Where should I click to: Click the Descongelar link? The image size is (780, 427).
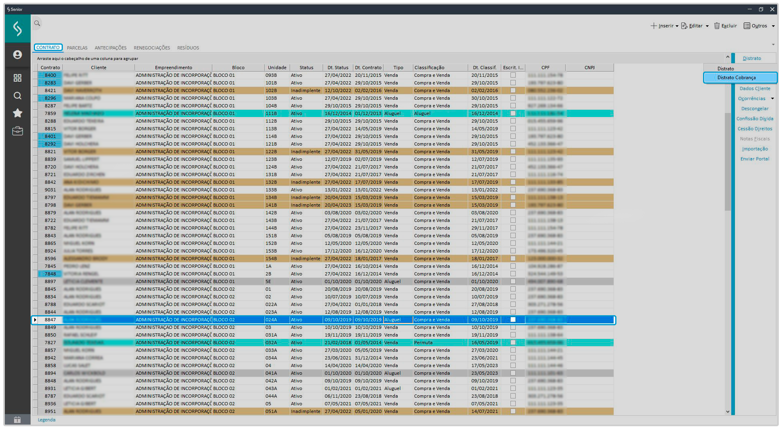[755, 109]
